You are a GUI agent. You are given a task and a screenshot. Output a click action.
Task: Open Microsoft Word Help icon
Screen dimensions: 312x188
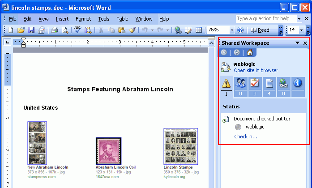(x=240, y=30)
